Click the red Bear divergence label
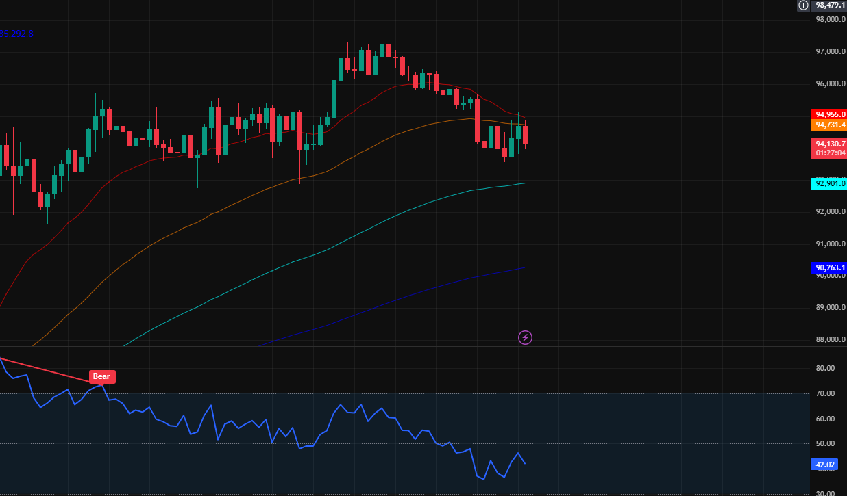The width and height of the screenshot is (847, 496). [101, 376]
